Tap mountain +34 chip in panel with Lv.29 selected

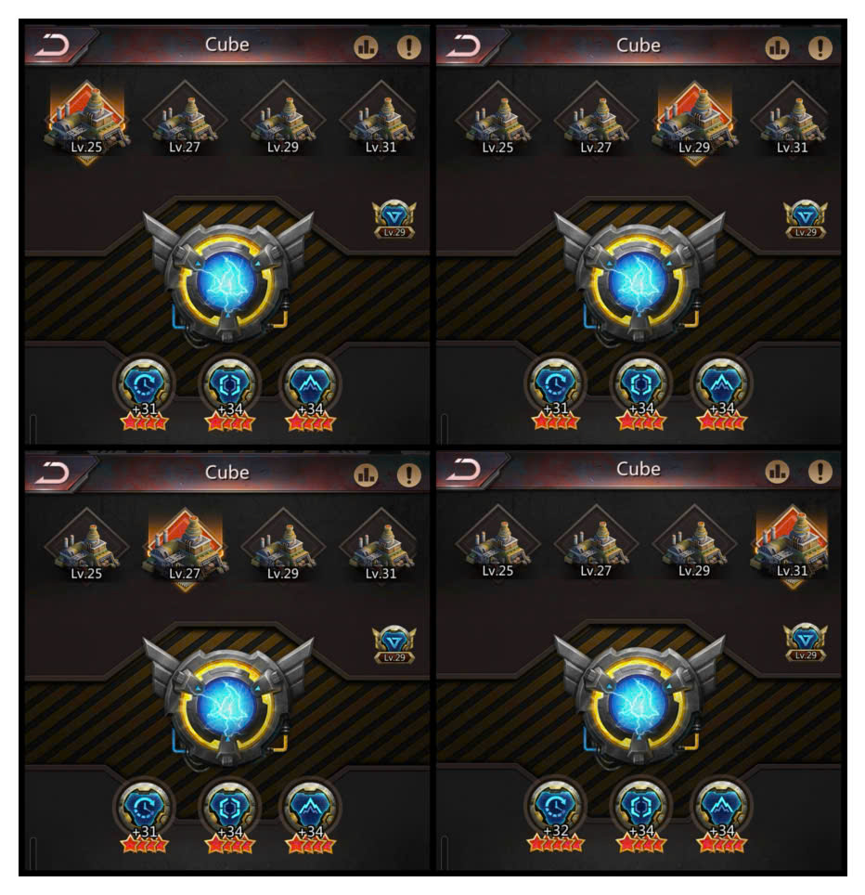pos(721,391)
